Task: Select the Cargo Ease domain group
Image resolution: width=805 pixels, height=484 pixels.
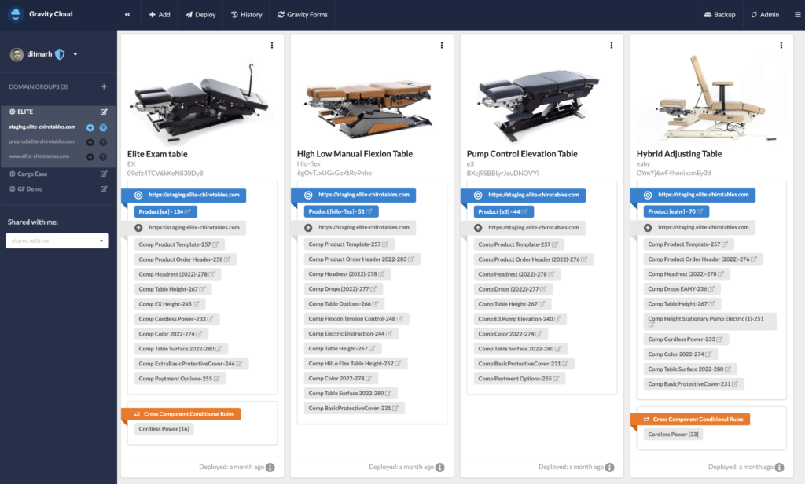Action: pyautogui.click(x=32, y=174)
